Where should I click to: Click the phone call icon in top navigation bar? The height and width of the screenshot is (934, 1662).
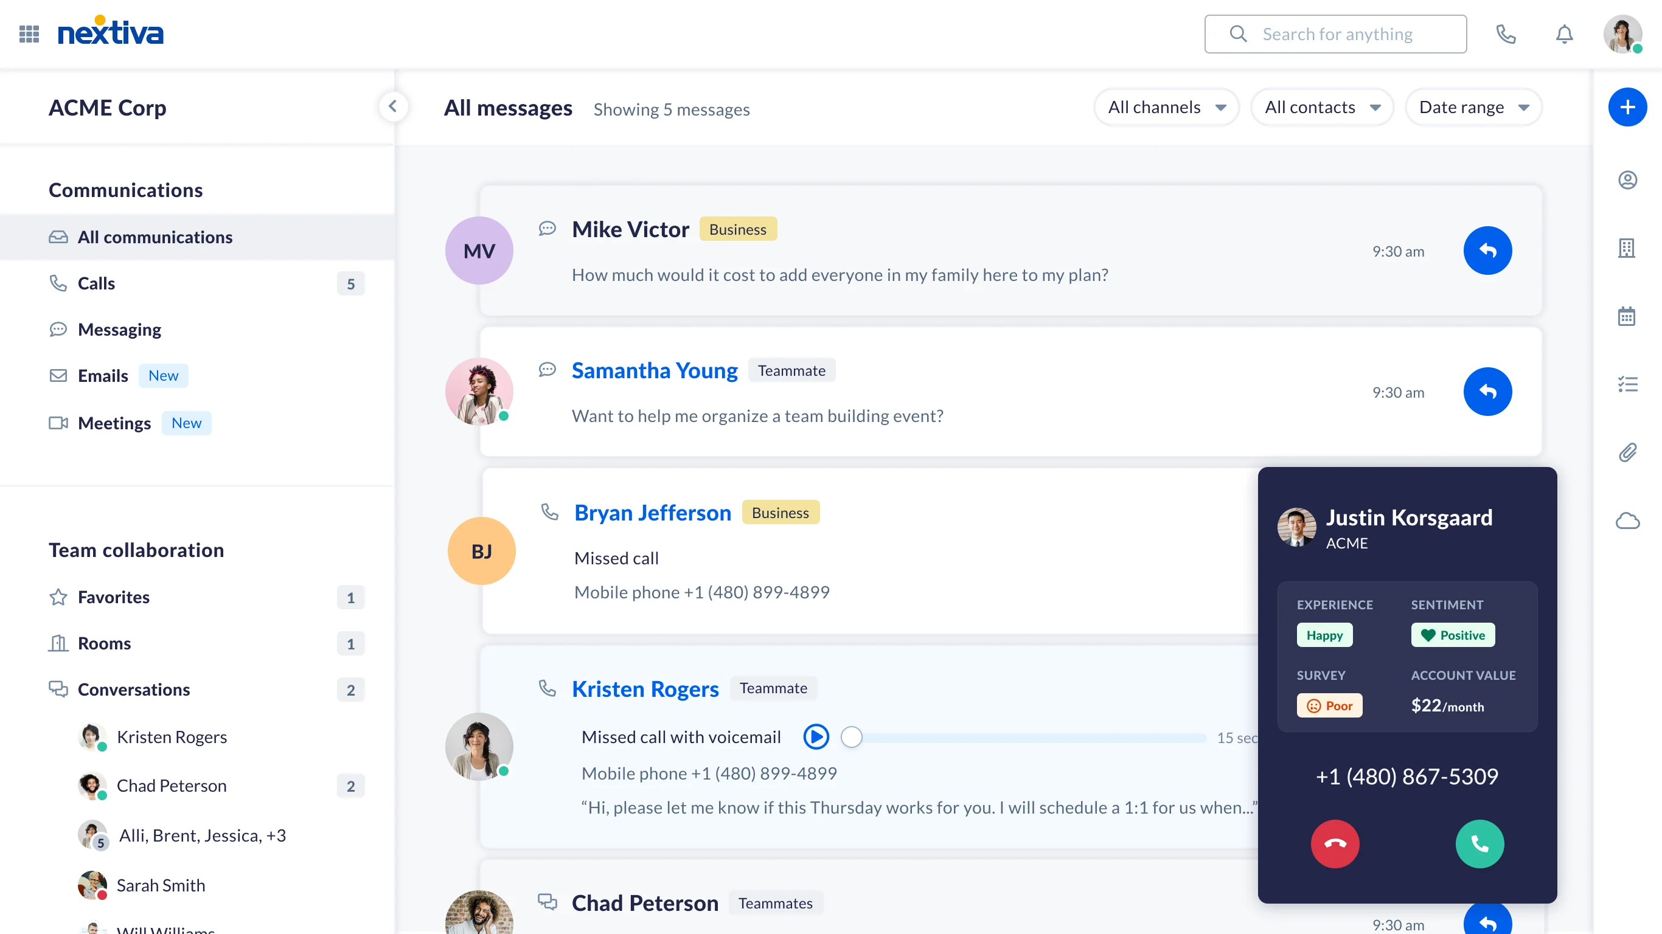pos(1507,33)
